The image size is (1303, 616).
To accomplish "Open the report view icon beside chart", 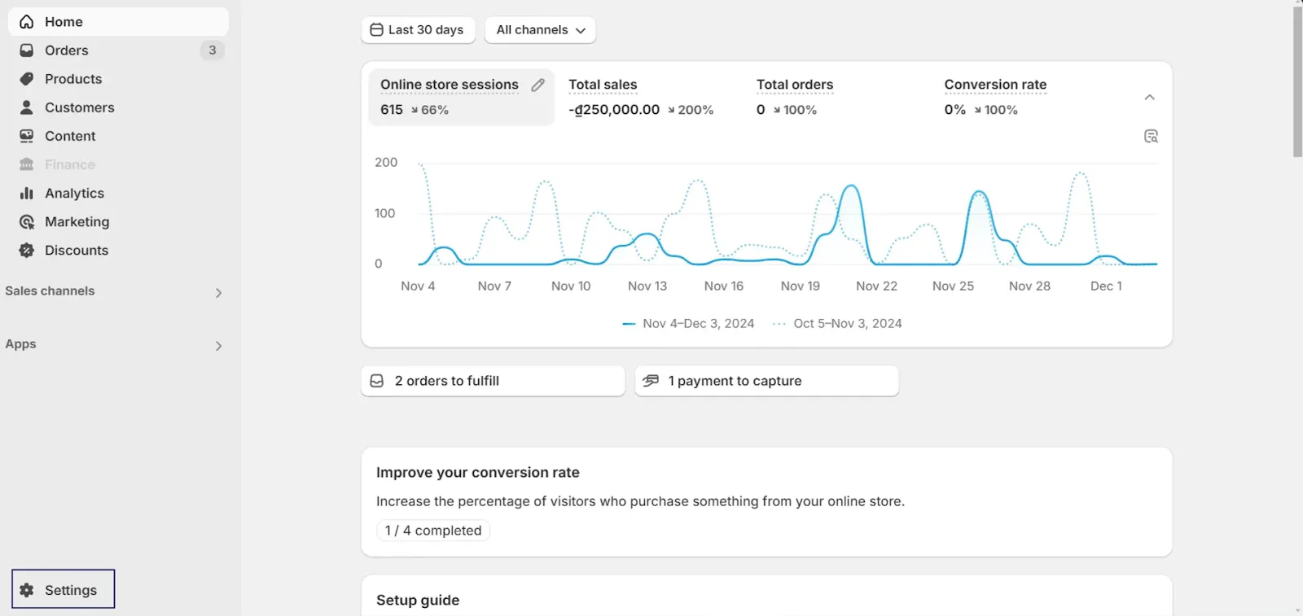I will [x=1151, y=136].
